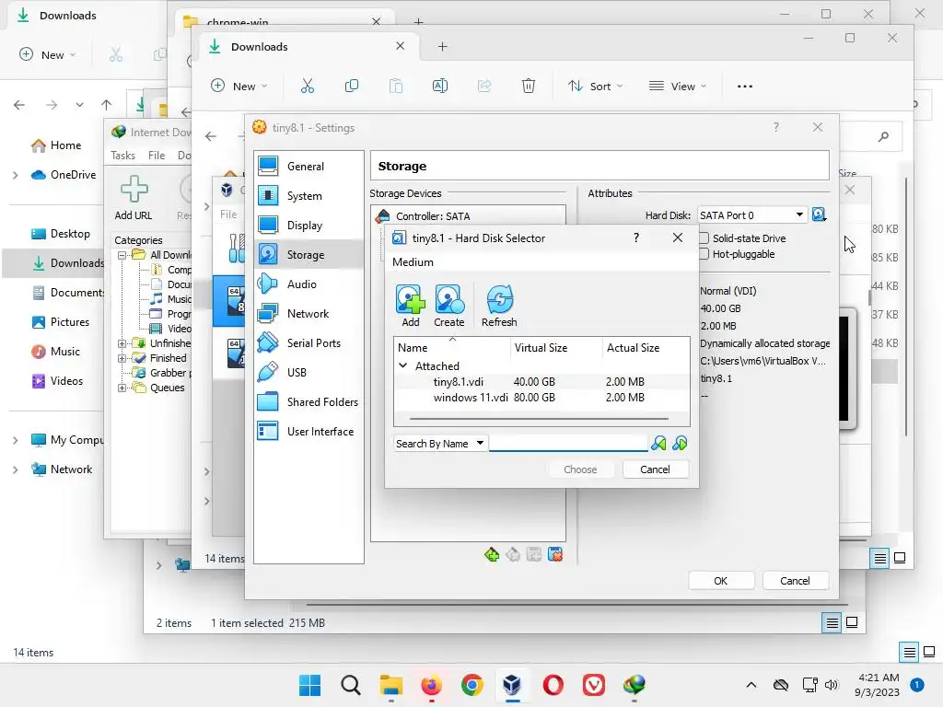Open System settings category

(x=309, y=195)
